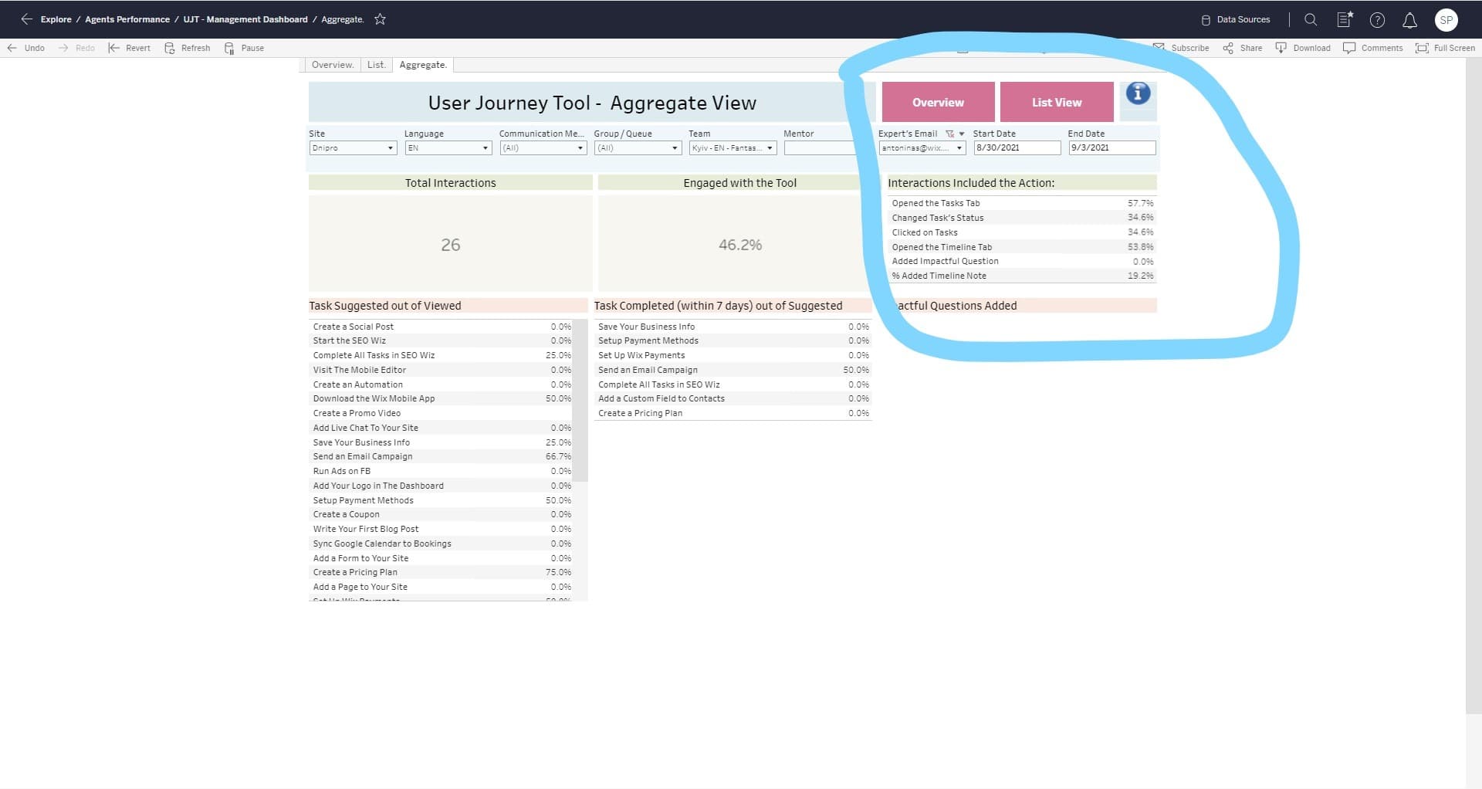Click the task list vertical scrollbar
1482x789 pixels.
583,401
